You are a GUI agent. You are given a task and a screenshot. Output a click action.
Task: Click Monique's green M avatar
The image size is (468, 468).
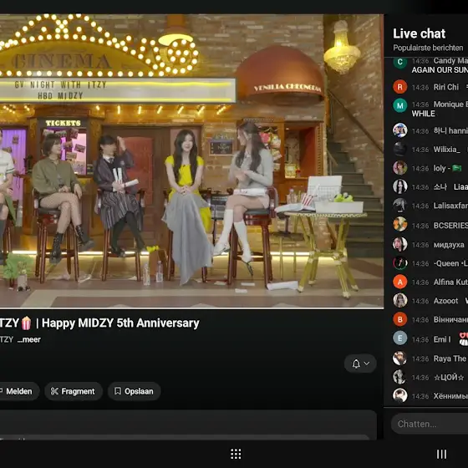[400, 105]
